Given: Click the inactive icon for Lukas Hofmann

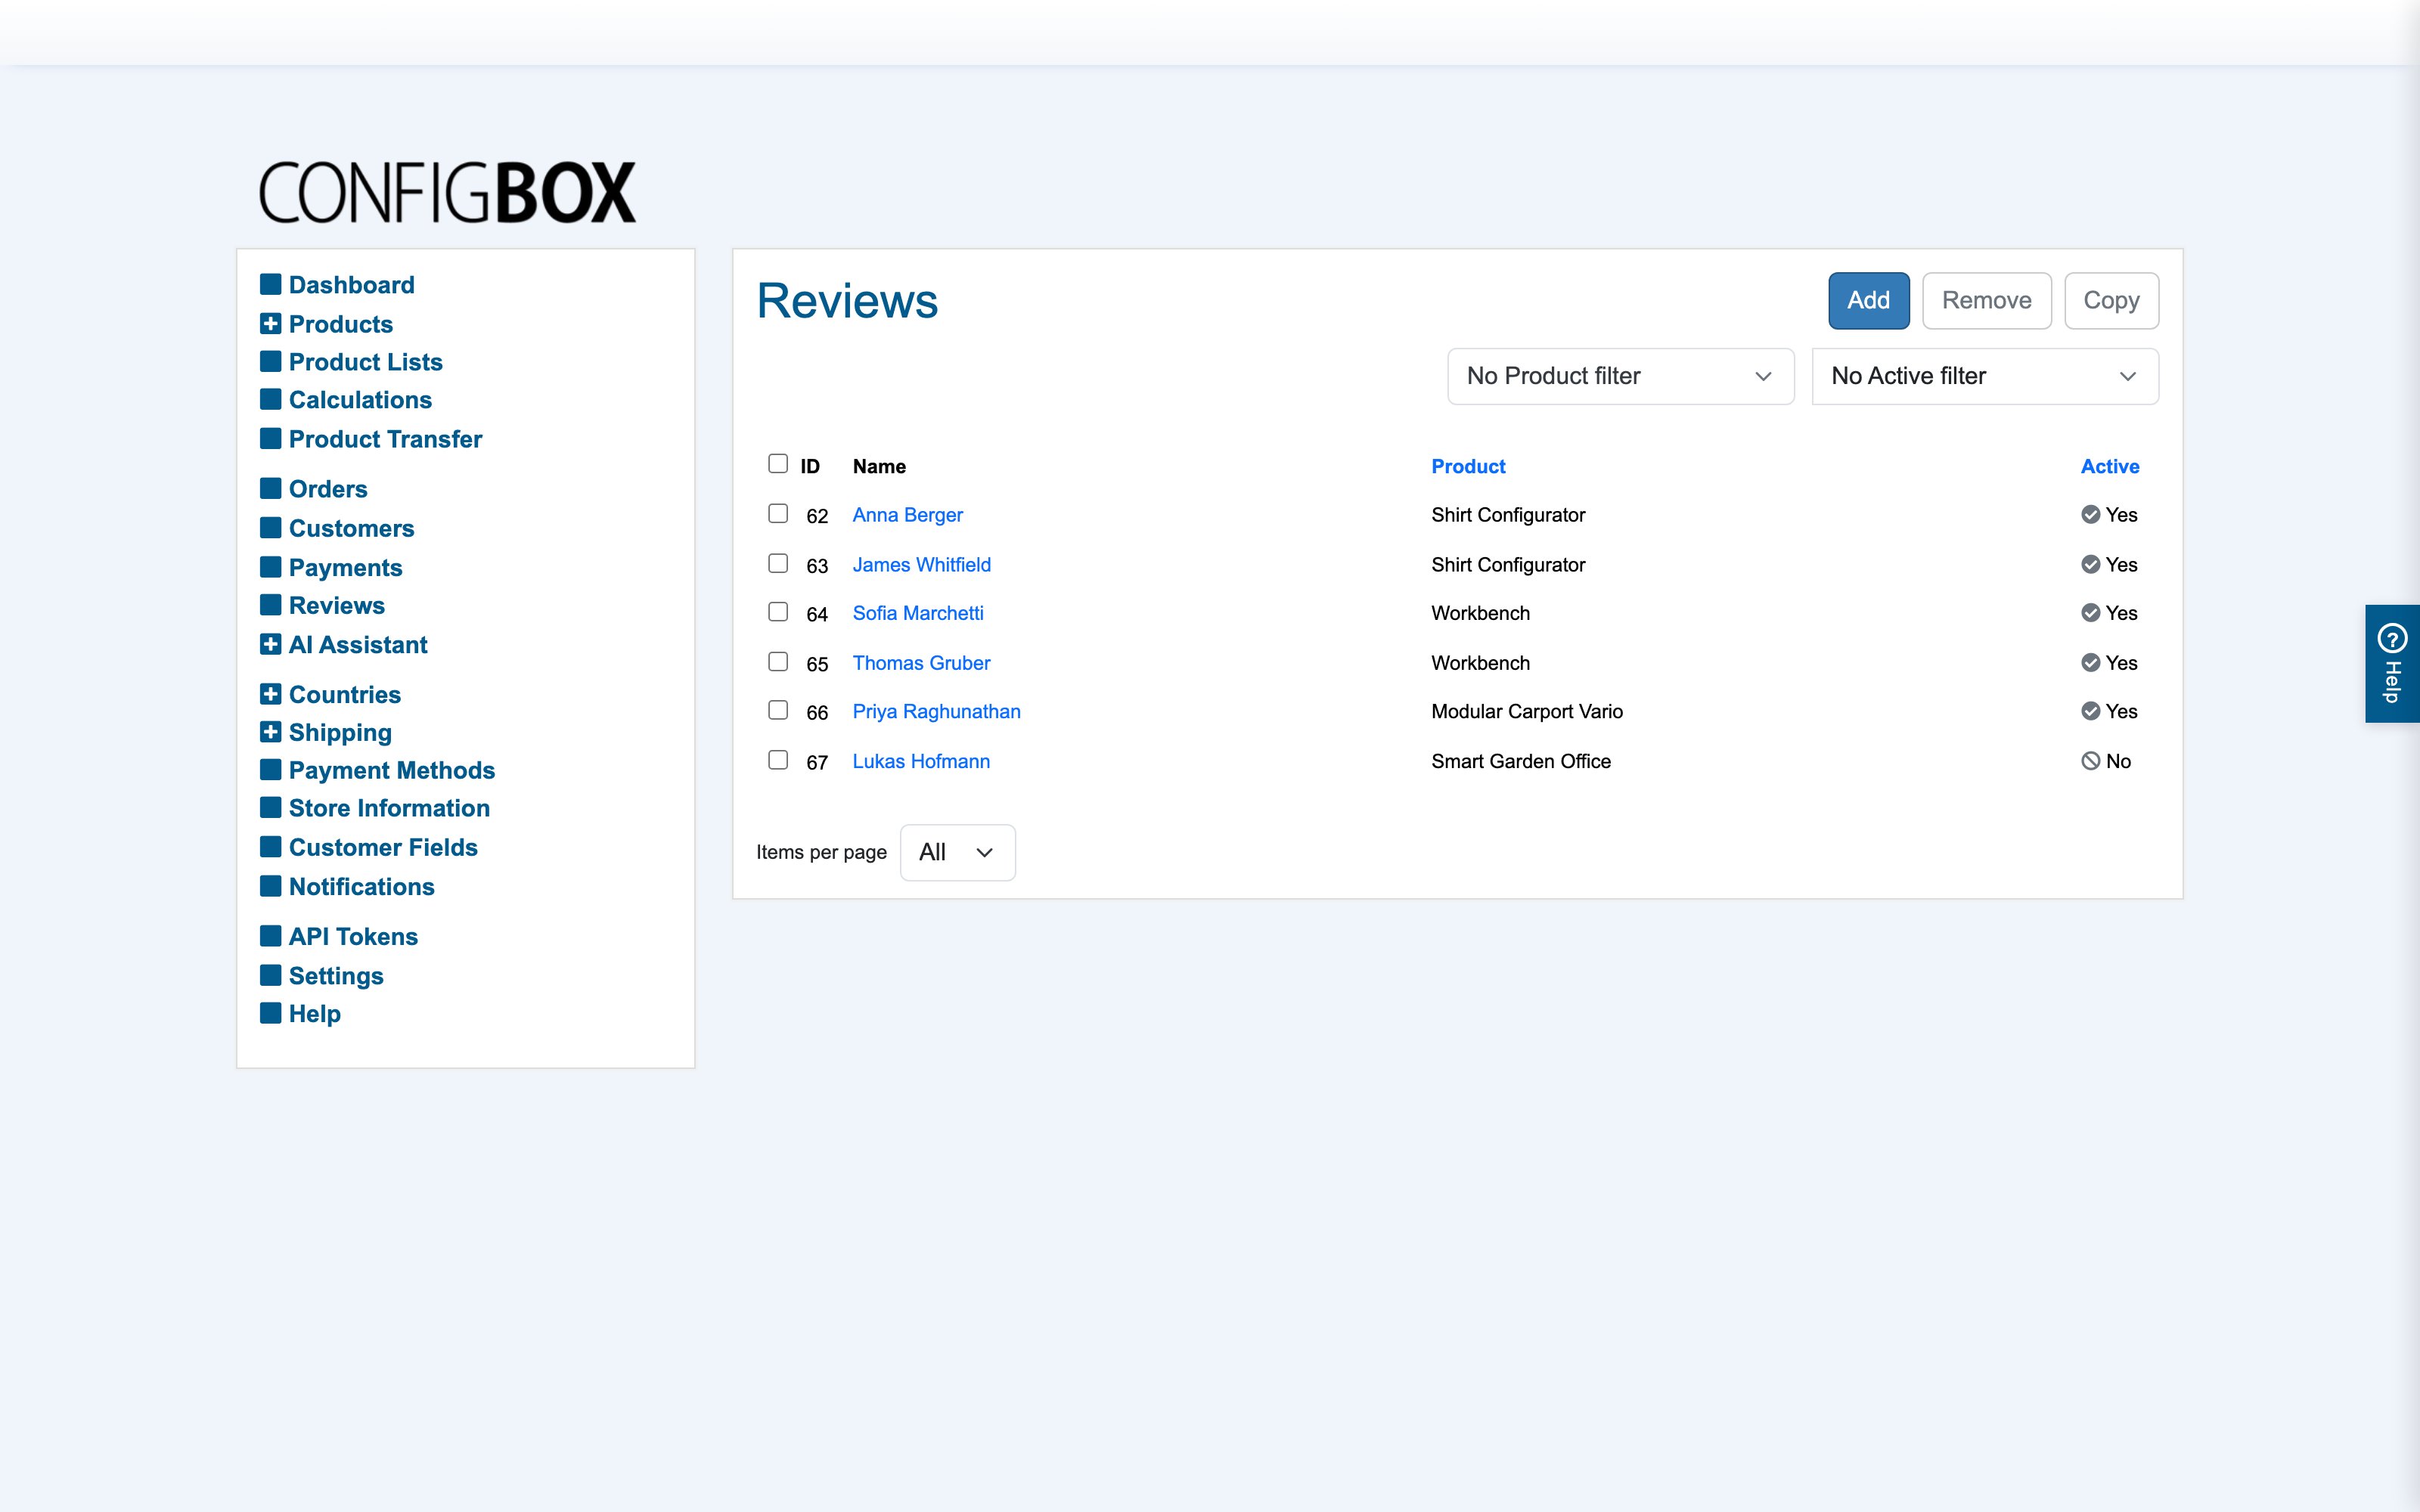Looking at the screenshot, I should click(x=2090, y=760).
